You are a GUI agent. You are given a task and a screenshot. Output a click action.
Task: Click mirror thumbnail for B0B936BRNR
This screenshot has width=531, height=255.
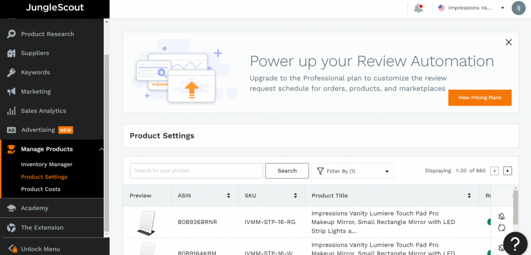coord(147,222)
